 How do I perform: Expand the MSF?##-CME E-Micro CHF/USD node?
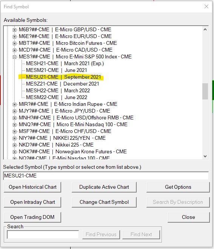[14, 131]
